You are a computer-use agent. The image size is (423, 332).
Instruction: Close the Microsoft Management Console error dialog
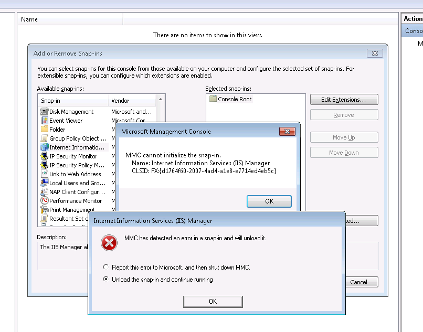287,131
